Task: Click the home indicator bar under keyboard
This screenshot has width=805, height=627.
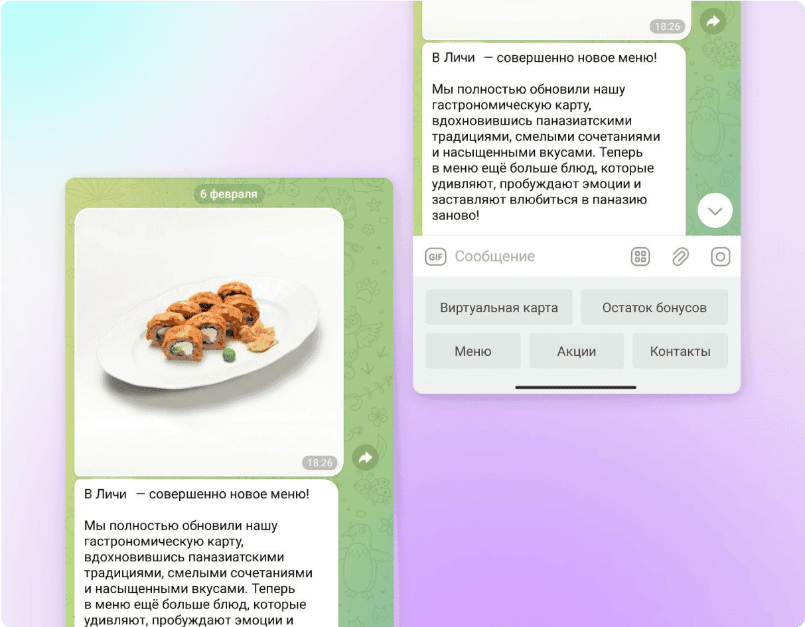Action: [x=576, y=387]
